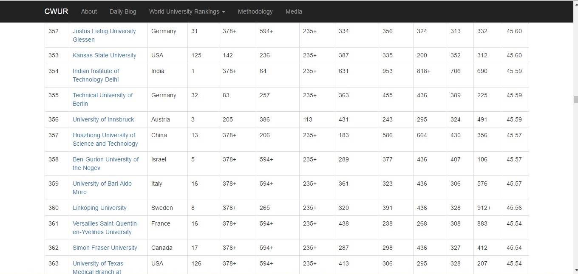The width and height of the screenshot is (578, 274).
Task: Open the About page
Action: point(89,11)
